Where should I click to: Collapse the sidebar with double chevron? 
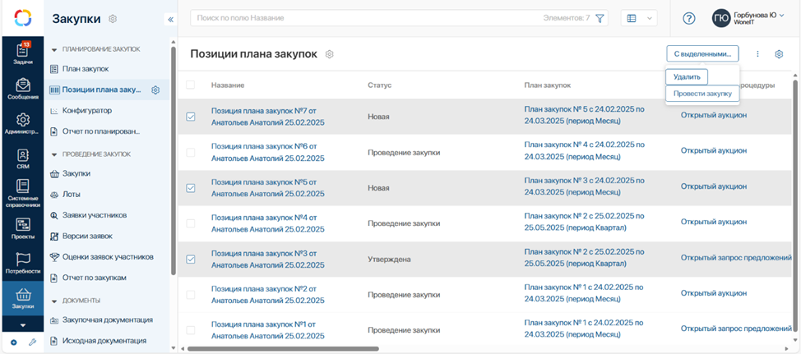pyautogui.click(x=171, y=19)
